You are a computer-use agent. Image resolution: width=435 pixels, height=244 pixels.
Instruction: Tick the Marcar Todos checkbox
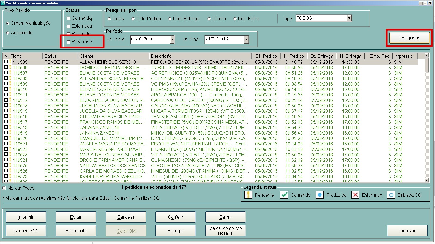click(x=4, y=188)
